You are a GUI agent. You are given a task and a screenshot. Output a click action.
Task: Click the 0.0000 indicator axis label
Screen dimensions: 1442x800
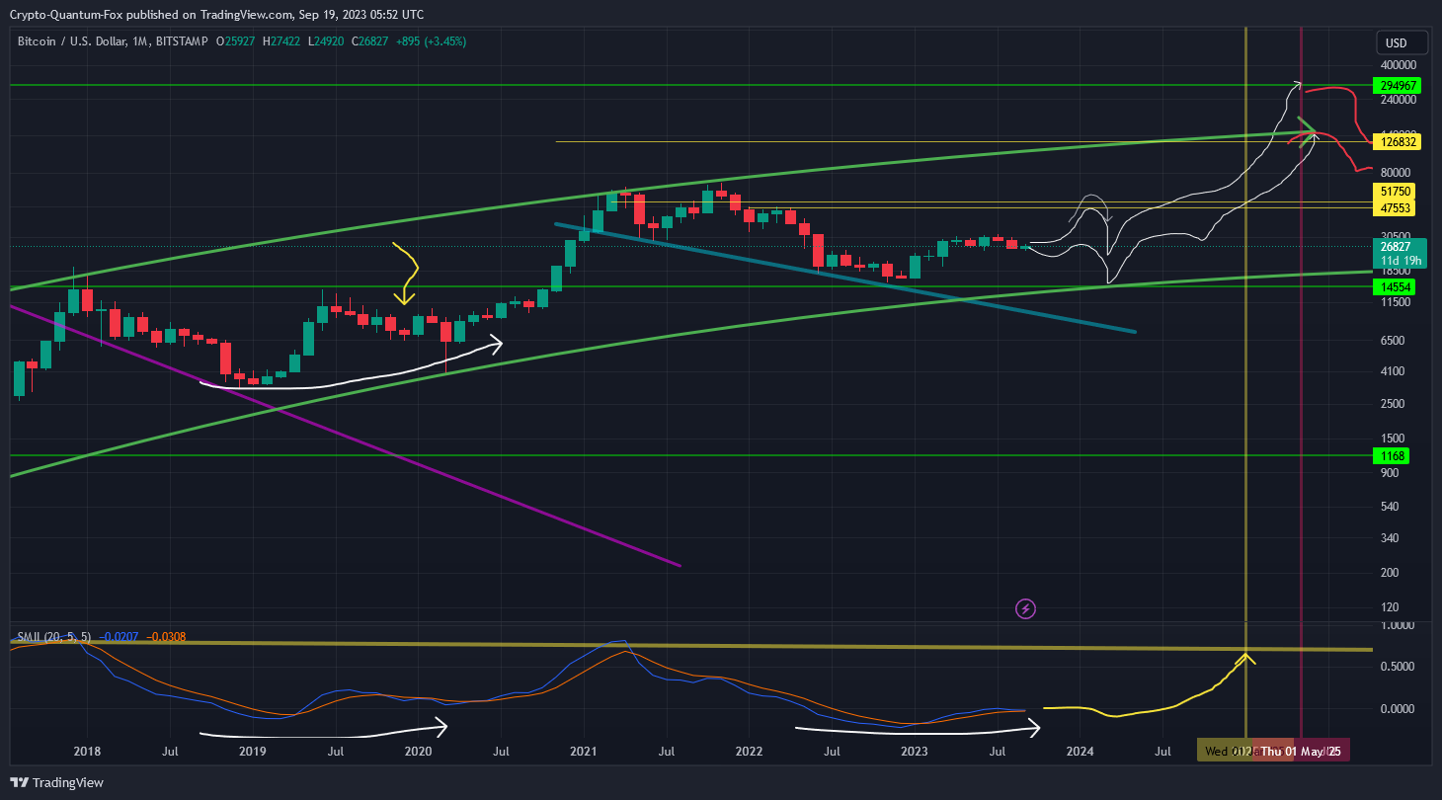point(1397,708)
